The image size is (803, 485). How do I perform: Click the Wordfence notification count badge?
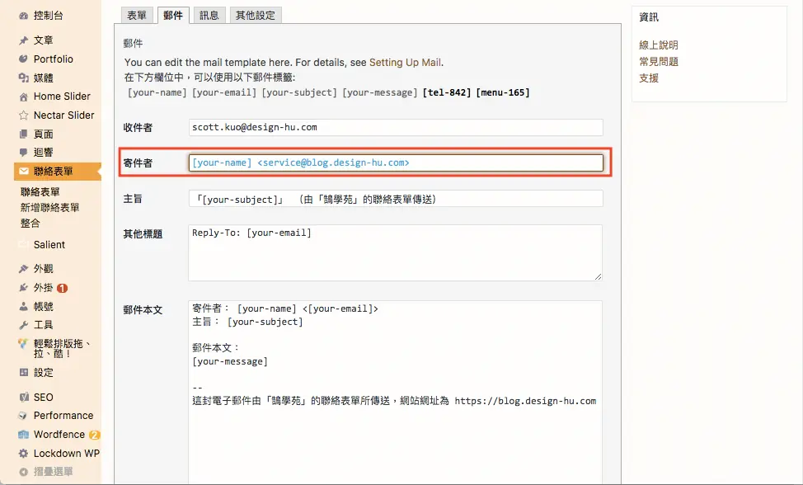[94, 435]
